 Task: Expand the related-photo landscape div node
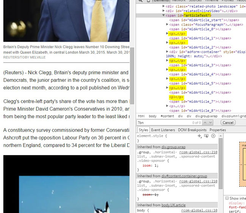pos(163,6)
